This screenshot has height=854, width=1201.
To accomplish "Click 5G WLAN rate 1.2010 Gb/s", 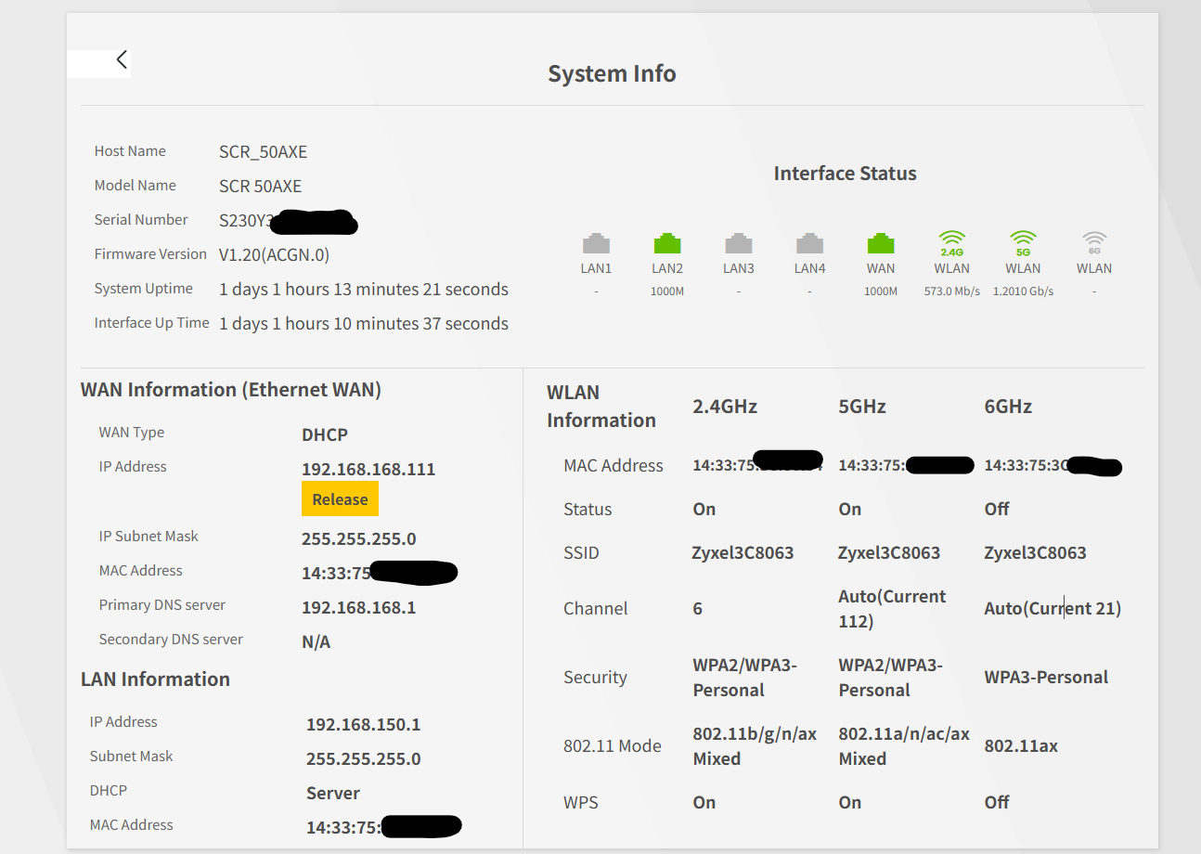I will click(1023, 291).
